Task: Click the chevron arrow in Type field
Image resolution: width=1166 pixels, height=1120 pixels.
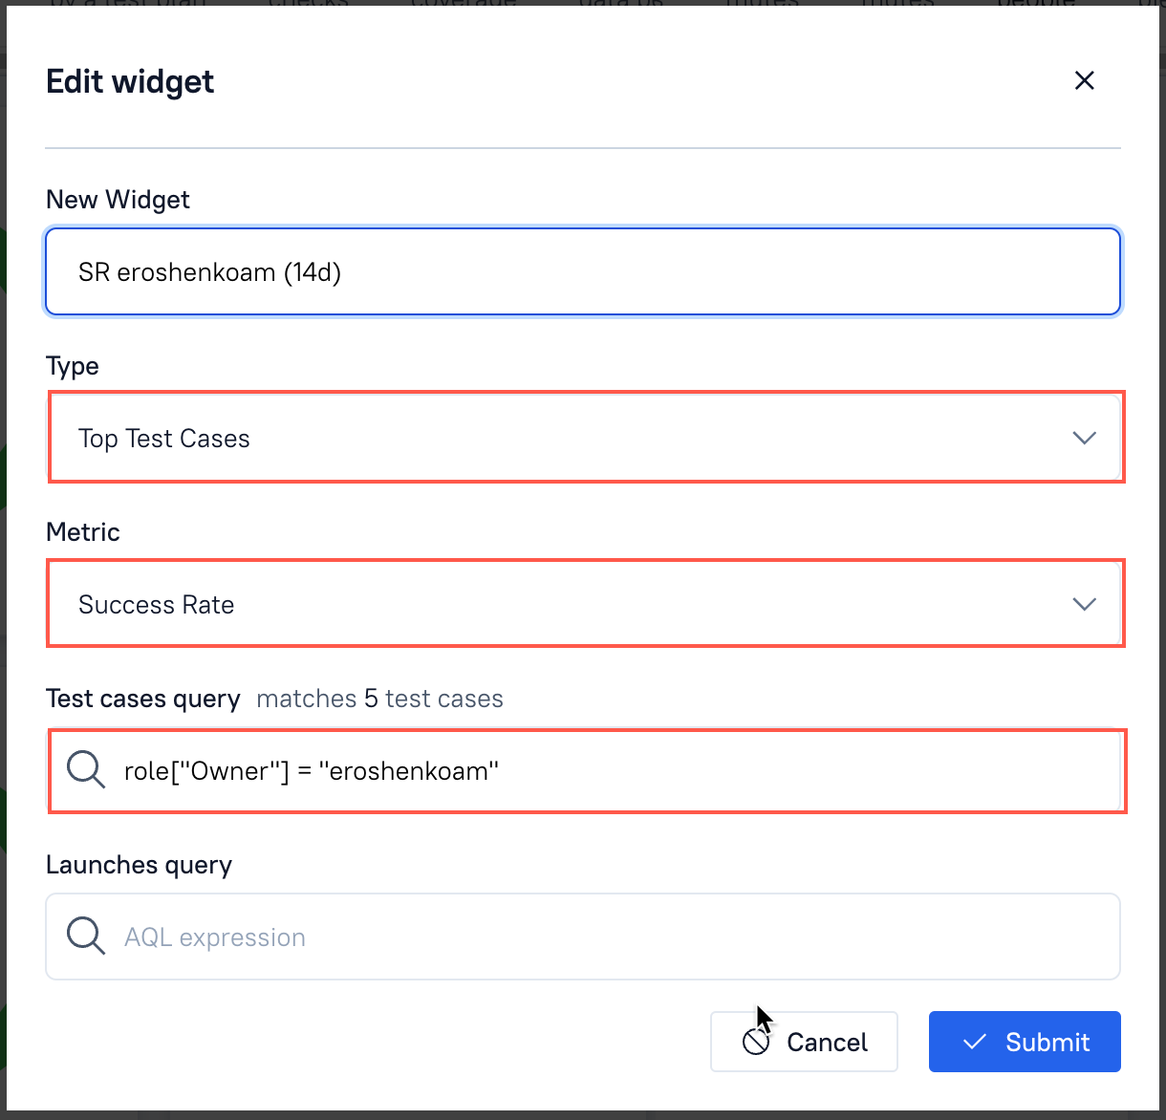Action: pos(1084,438)
